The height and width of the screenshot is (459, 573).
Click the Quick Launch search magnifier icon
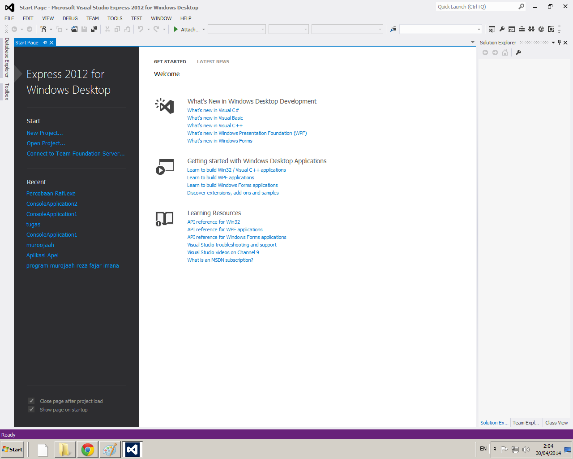pos(522,7)
